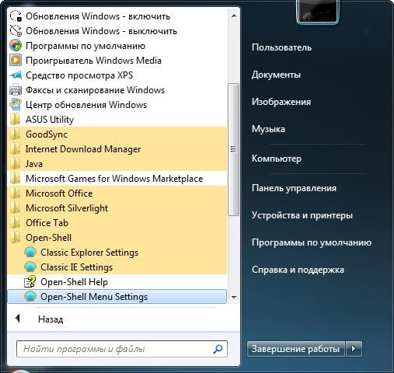Click the Fax and Scan icon
394x373 pixels.
tap(16, 90)
